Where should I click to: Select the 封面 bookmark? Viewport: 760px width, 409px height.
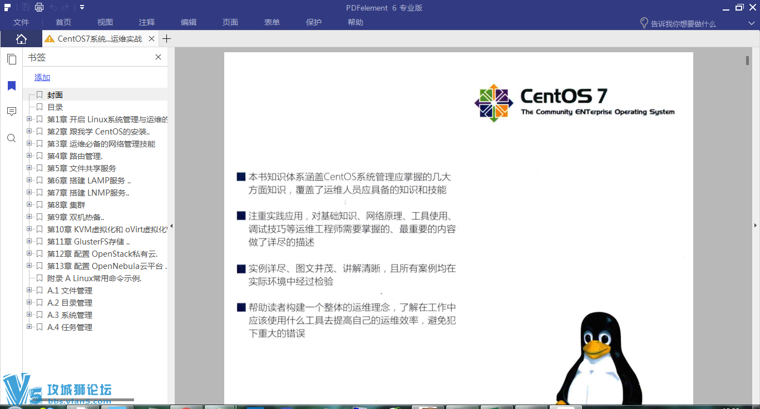click(x=55, y=95)
